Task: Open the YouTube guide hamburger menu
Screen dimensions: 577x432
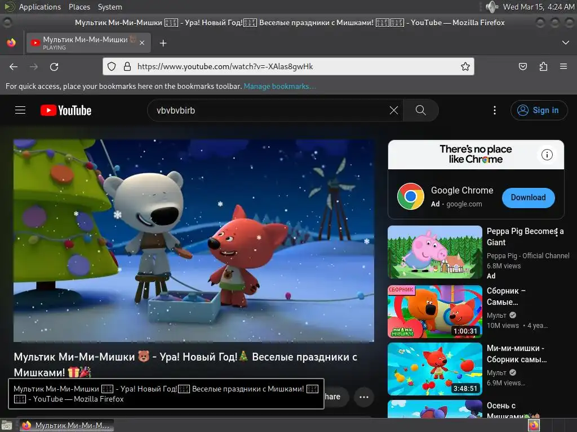Action: point(20,110)
